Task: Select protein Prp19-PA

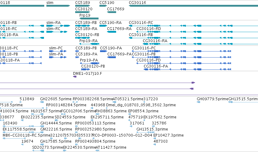Action: 89,60
